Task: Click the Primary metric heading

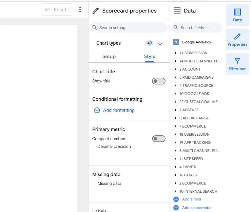Action: point(109,129)
